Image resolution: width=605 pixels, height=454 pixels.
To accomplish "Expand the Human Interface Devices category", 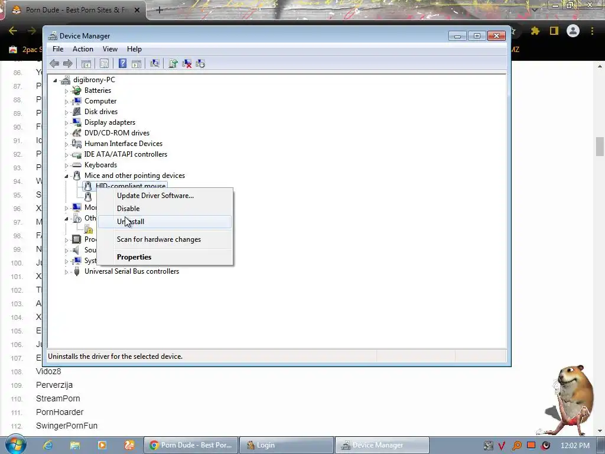I will click(66, 144).
